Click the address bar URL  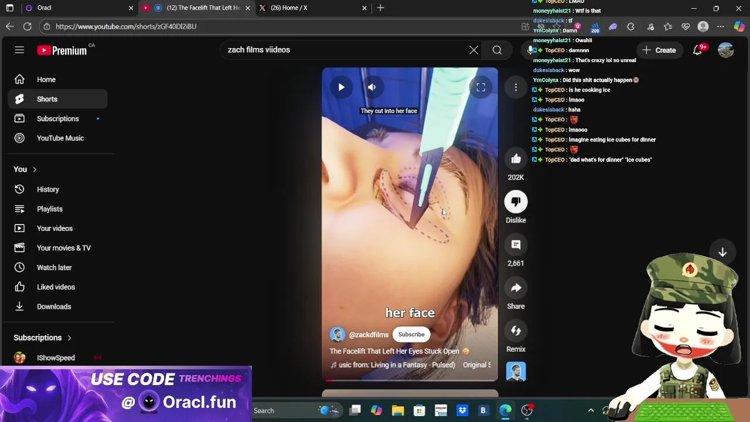click(x=126, y=26)
